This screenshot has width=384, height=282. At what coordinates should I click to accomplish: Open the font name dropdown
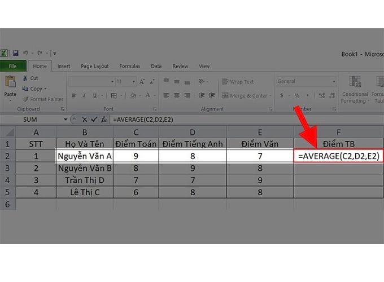(112, 82)
